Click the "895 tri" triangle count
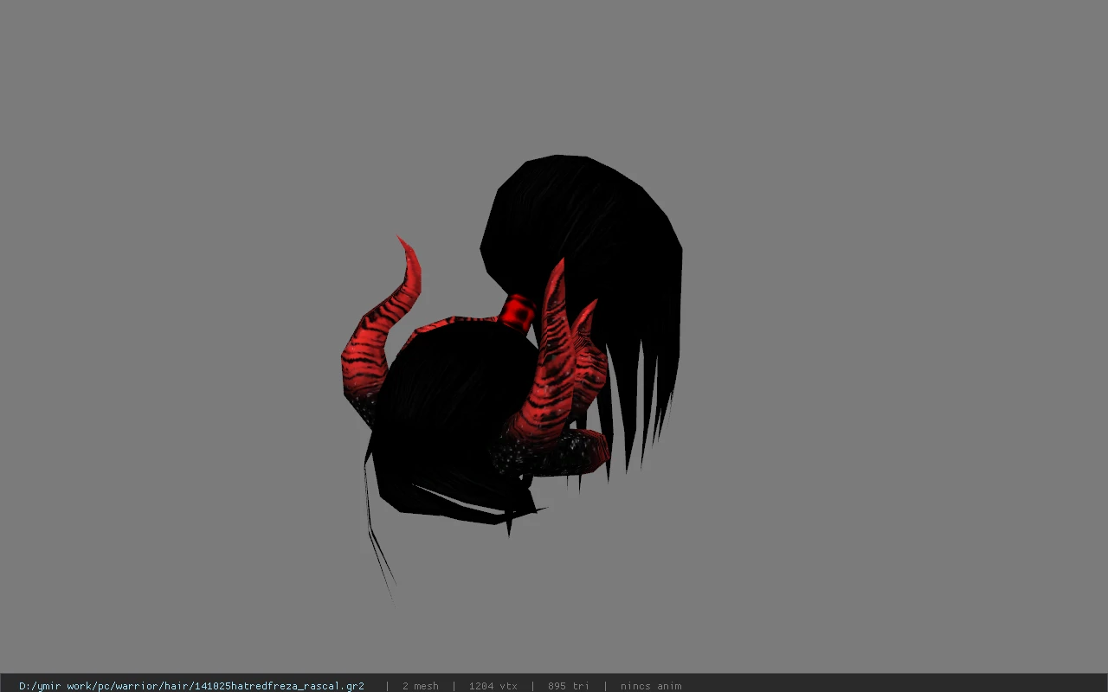 (x=568, y=686)
